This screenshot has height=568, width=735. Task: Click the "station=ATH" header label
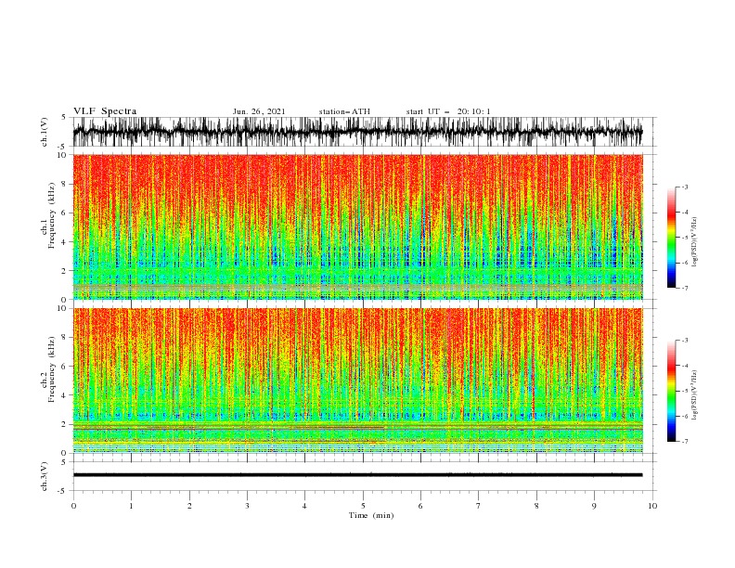[344, 111]
